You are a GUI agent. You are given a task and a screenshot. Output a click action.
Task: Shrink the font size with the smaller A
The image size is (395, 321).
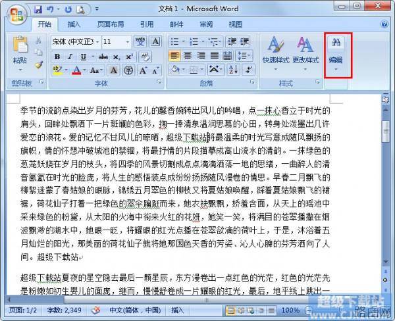(155, 70)
